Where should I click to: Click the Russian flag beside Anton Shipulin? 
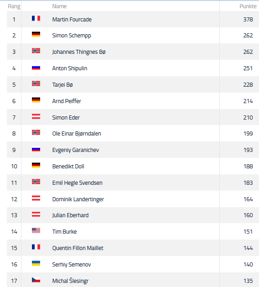click(x=36, y=68)
